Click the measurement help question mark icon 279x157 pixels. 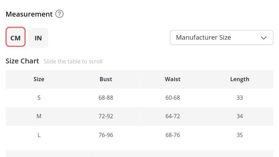tap(60, 14)
